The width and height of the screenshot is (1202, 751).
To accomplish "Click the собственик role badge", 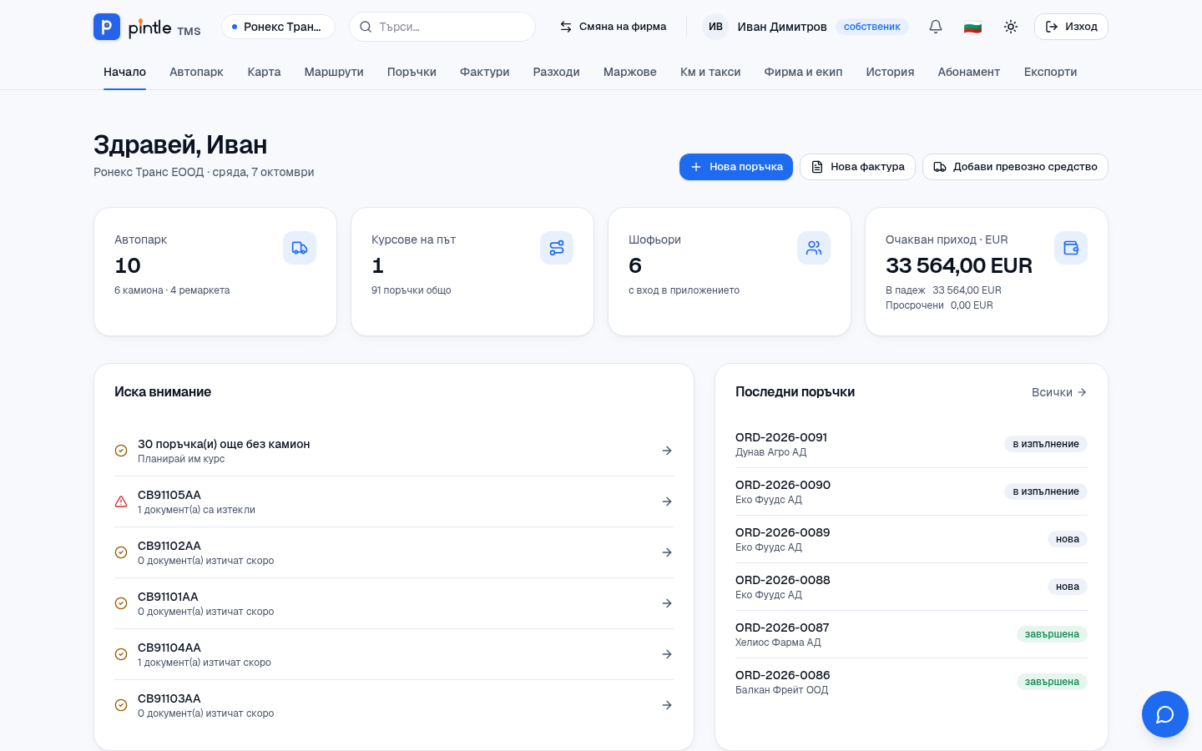I will 872,27.
